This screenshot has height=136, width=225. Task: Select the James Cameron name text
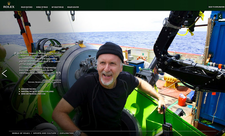(51, 80)
